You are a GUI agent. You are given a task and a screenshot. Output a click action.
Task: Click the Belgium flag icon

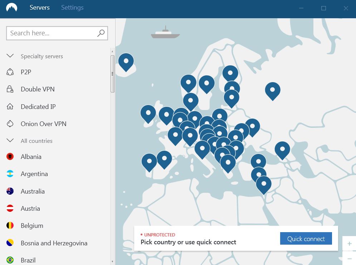[10, 225]
